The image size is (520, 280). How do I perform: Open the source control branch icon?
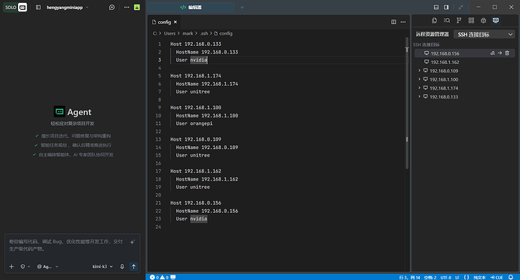[x=459, y=20]
